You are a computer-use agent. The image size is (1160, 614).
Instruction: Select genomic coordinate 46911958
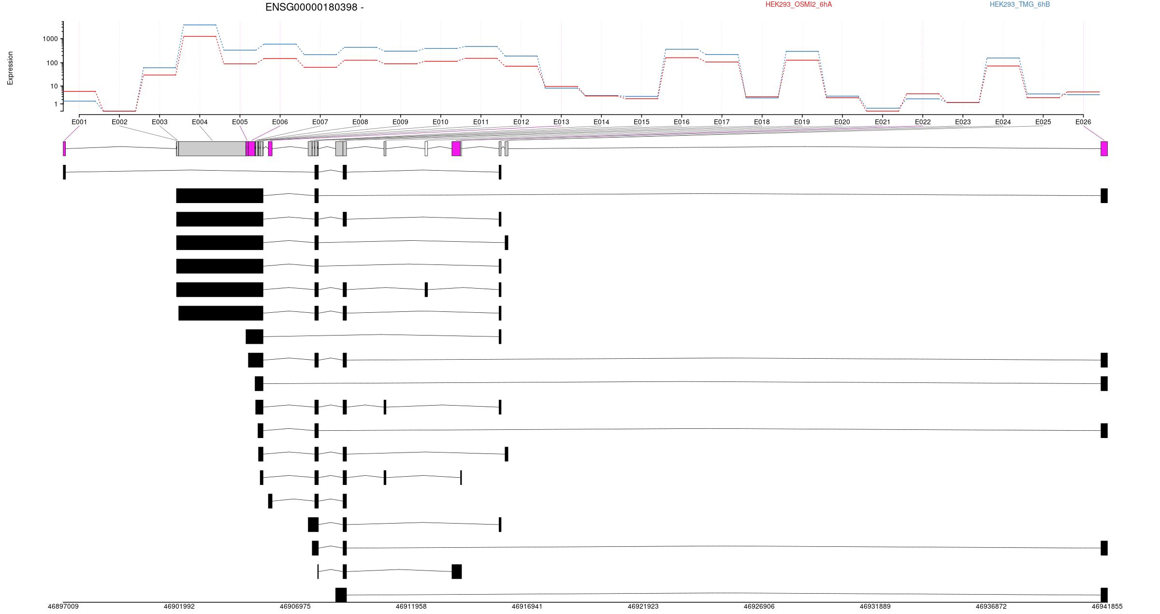click(411, 606)
